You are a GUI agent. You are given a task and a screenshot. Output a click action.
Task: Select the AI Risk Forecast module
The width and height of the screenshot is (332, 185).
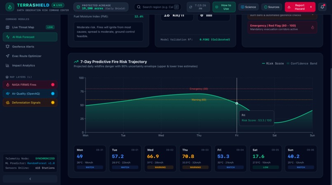pos(30,37)
